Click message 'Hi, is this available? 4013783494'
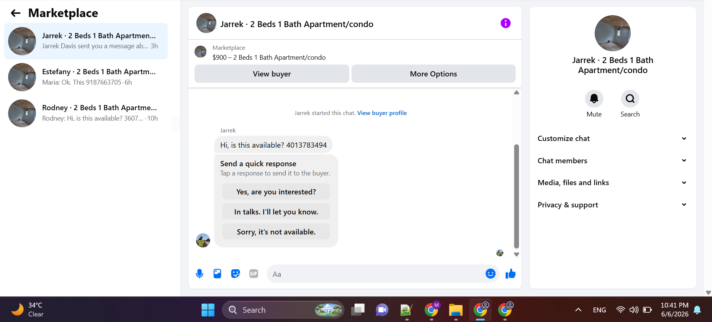This screenshot has height=322, width=712. click(x=273, y=145)
